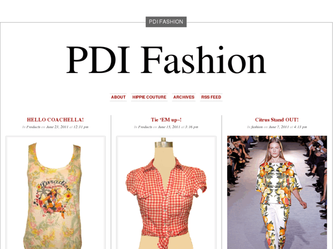The height and width of the screenshot is (249, 333).
Task: Click the 12:31 pm timestamp
Action: [x=81, y=127]
